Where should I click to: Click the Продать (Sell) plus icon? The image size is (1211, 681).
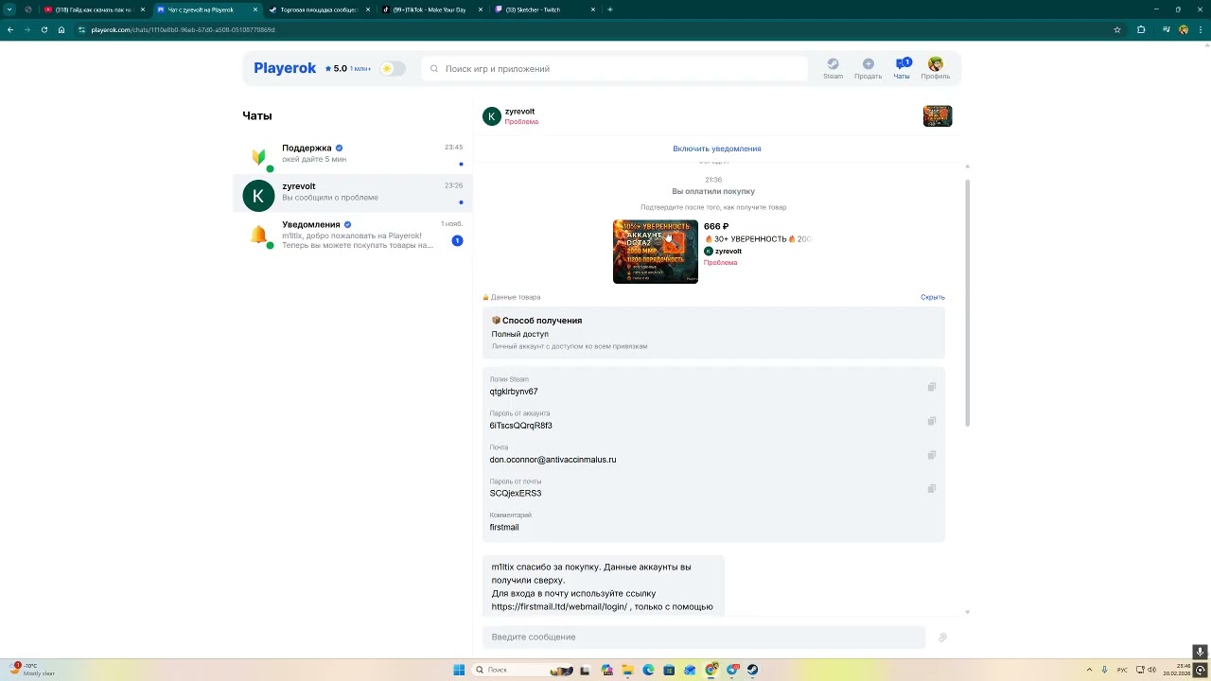(x=868, y=64)
